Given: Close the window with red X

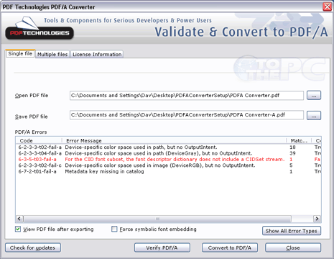Looking at the screenshot, I should tap(327, 6).
